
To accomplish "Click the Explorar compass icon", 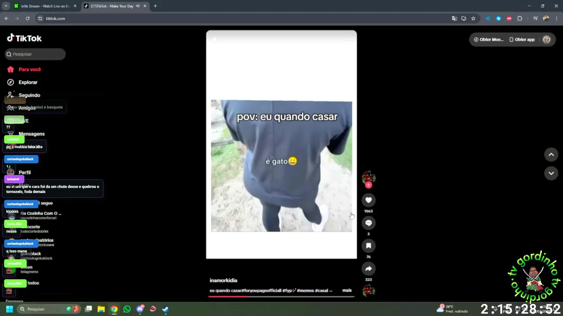I will 11,82.
